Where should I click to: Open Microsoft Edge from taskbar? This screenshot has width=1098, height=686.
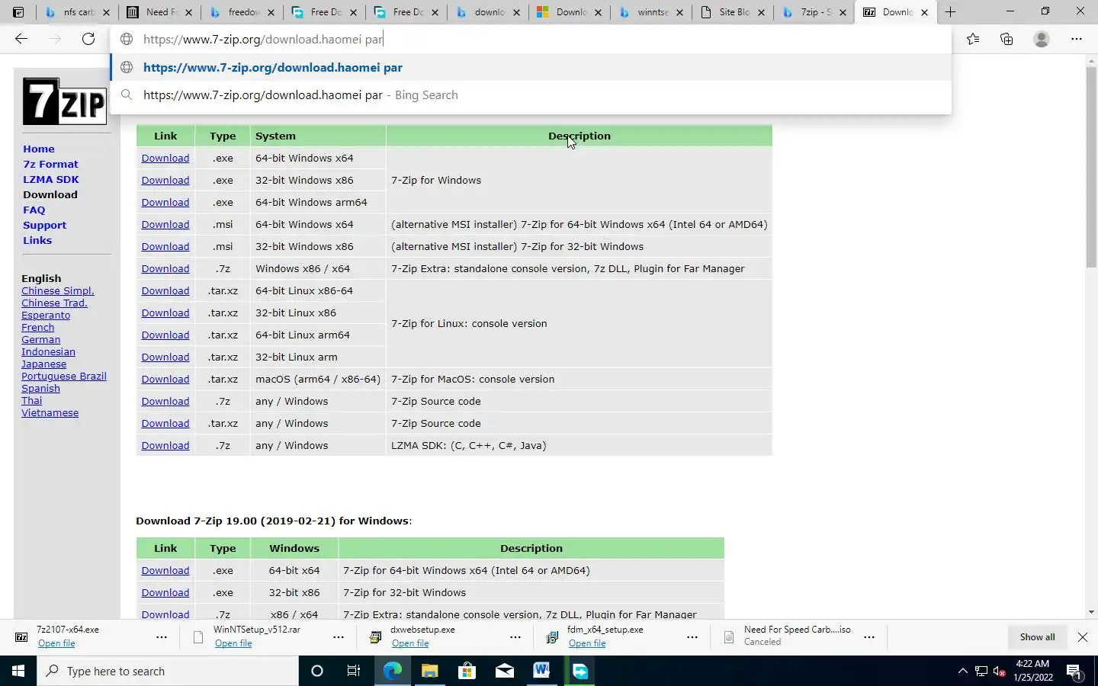(x=392, y=671)
